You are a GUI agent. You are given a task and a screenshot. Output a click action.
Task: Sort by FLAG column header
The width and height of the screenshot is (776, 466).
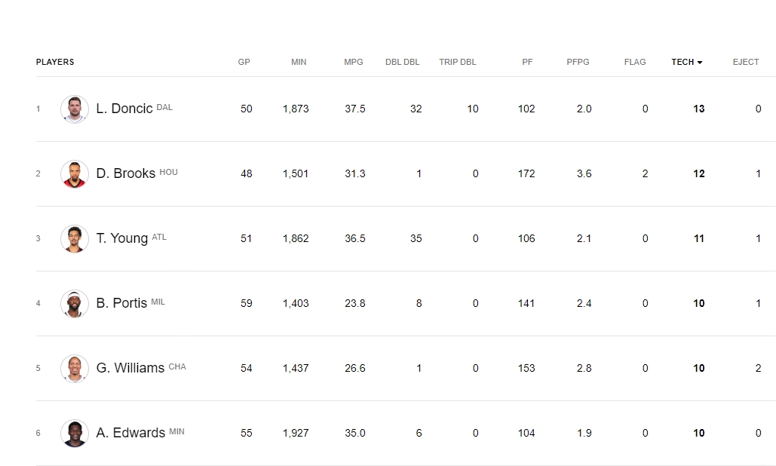pos(635,62)
